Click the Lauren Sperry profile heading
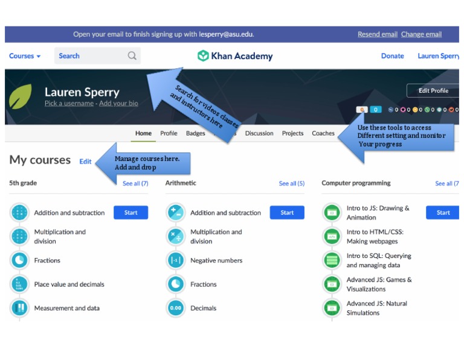Screen dimensions: 464x358 pyautogui.click(x=82, y=92)
